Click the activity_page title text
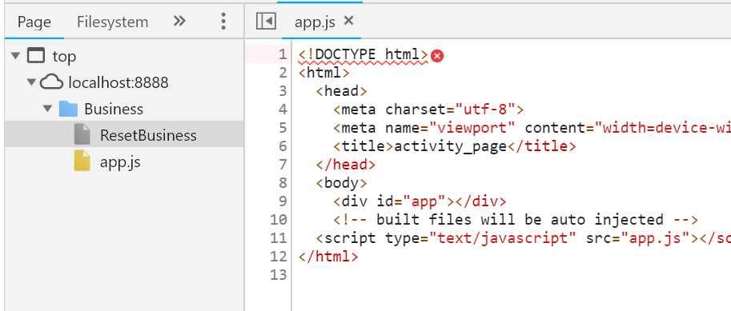 [450, 146]
